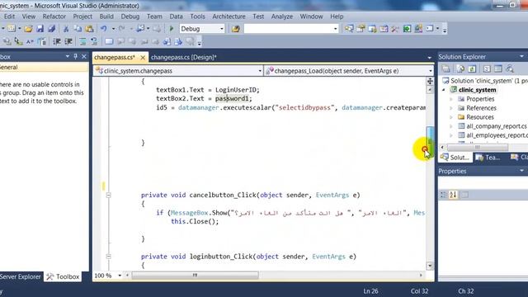Properties panel alphabetical sort icon
This screenshot has width=528, height=297.
[453, 195]
